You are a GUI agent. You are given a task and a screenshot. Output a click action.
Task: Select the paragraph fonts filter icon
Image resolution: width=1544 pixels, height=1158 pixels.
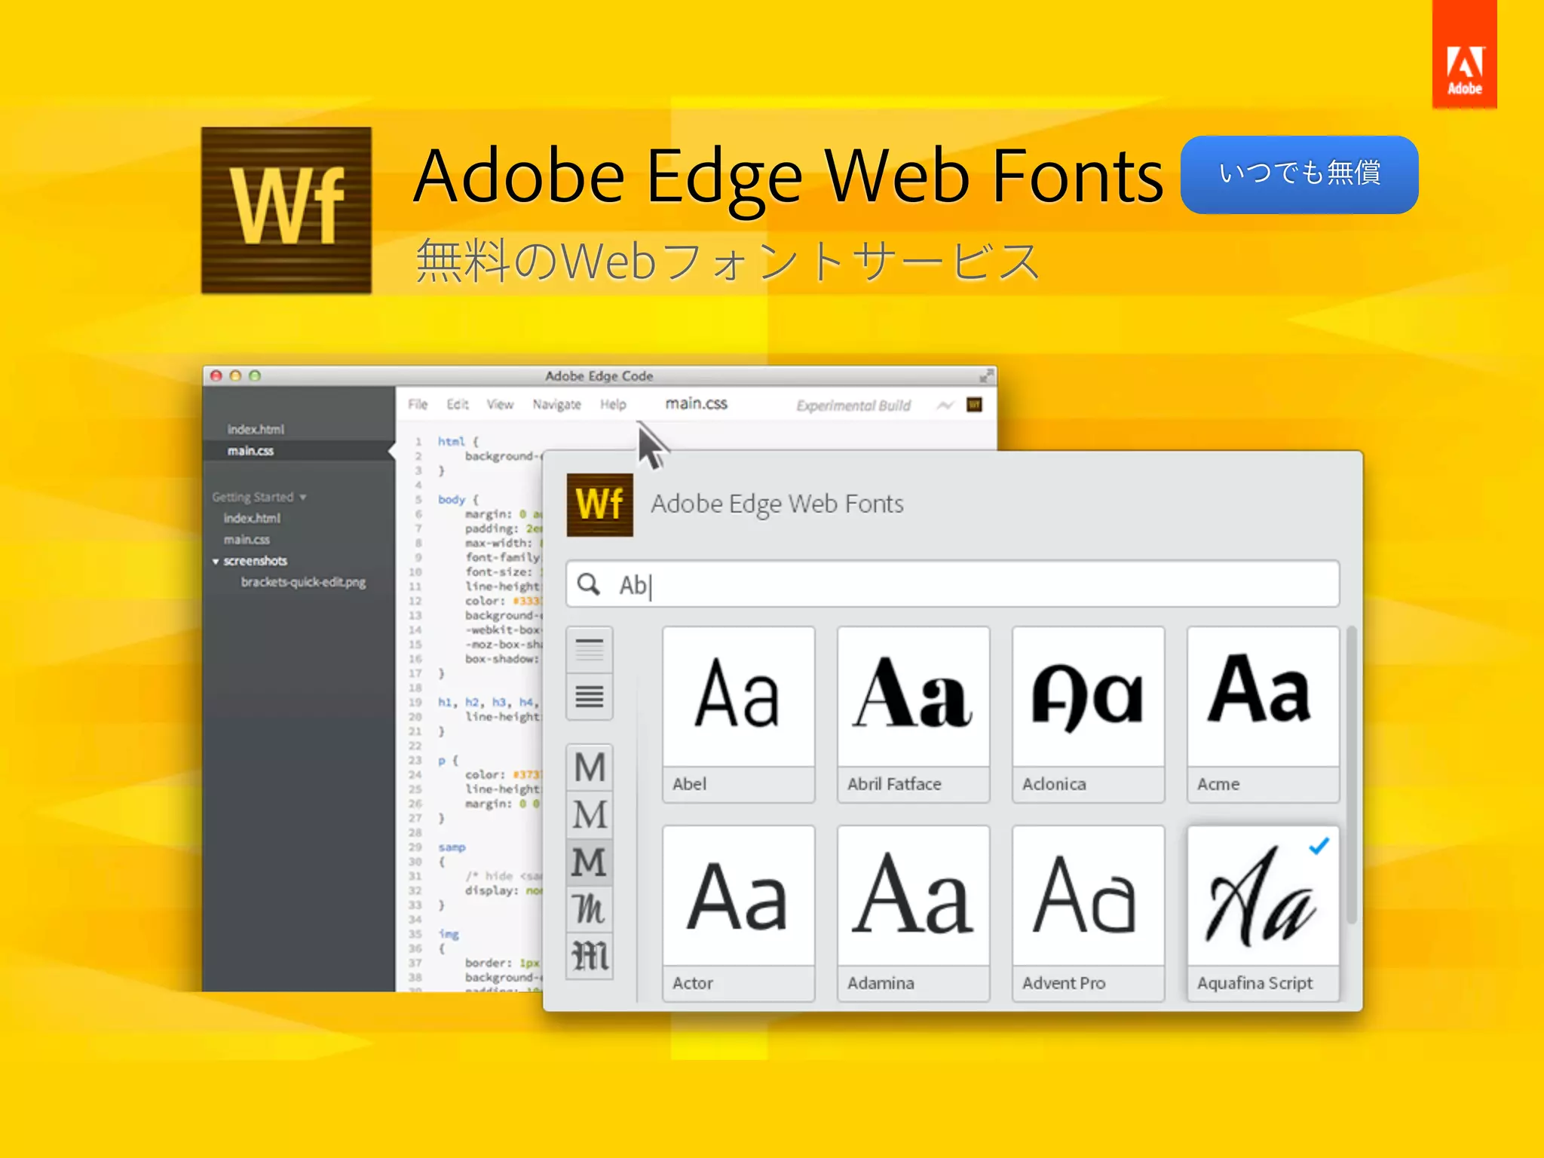tap(590, 696)
